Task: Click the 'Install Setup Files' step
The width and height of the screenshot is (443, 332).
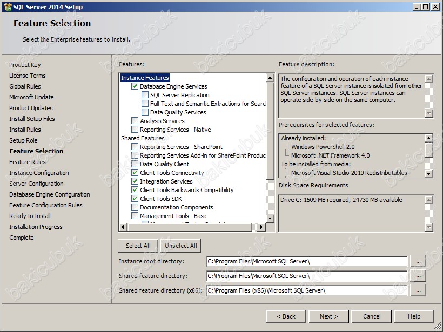Action: (32, 119)
